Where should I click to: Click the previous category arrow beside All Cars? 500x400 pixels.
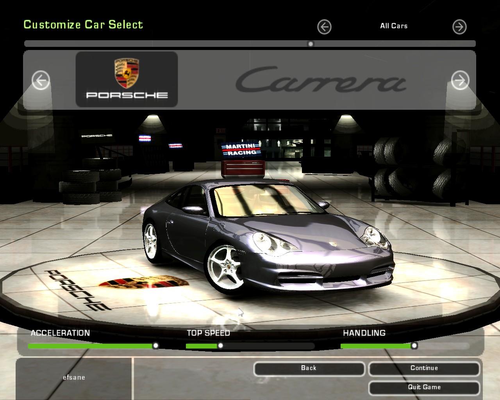click(324, 27)
